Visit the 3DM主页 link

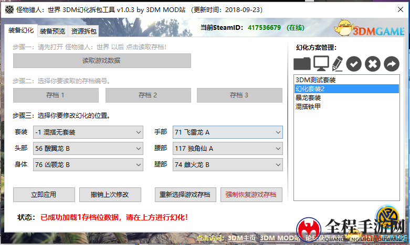coord(241,238)
